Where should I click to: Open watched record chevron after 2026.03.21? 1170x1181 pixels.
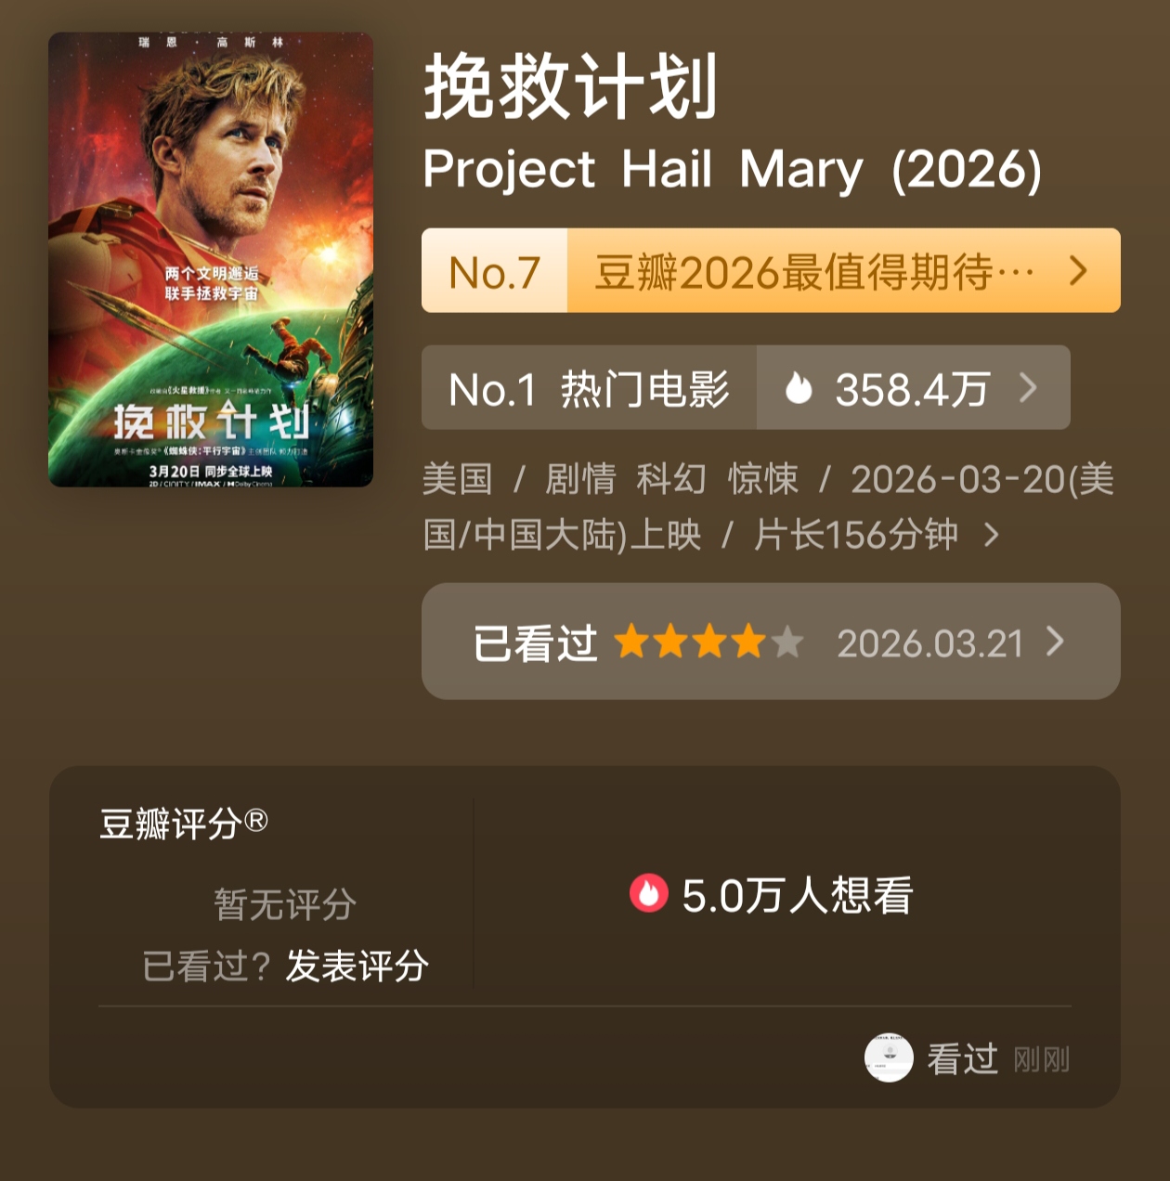1055,642
